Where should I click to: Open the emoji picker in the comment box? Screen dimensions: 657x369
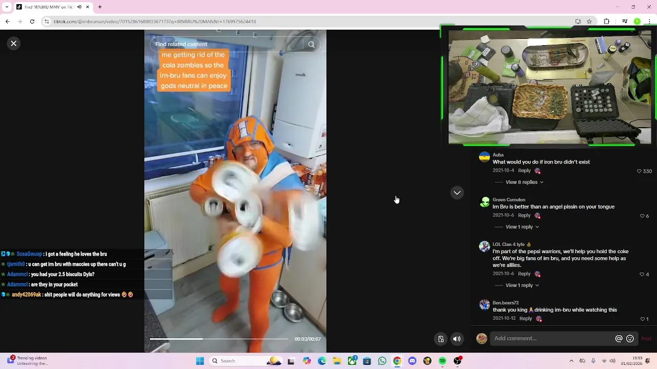630,339
